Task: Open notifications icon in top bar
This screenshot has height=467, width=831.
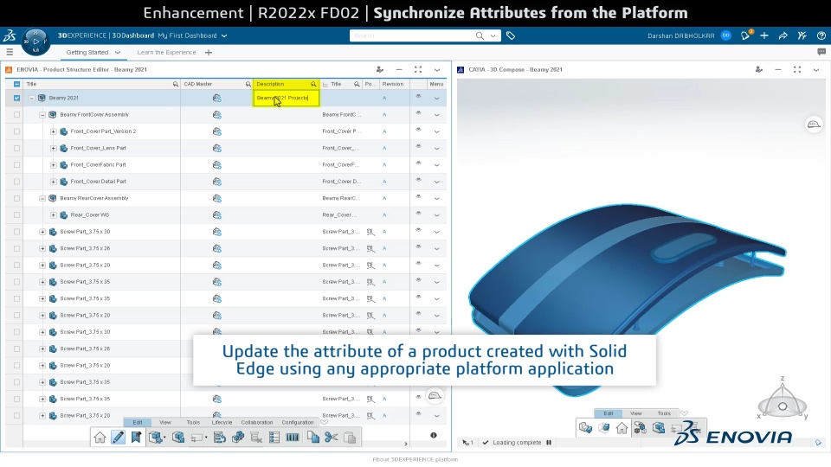Action: 745,35
